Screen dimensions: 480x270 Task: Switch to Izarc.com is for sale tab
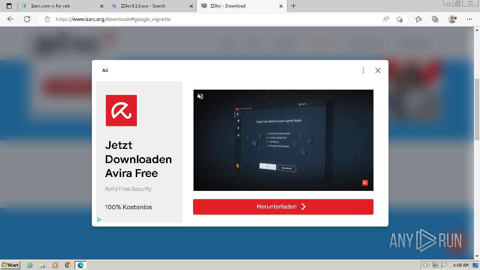point(62,6)
